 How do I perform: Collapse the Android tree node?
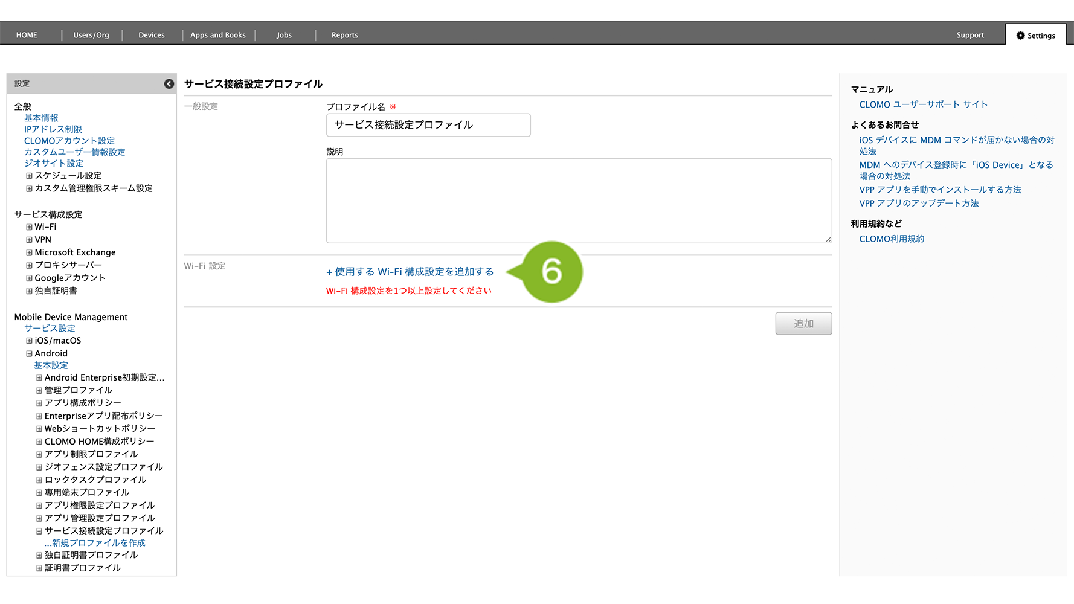(29, 354)
